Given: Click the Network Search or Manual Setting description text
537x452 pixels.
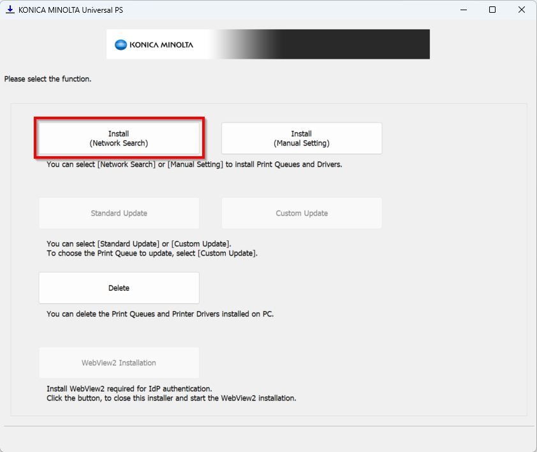Looking at the screenshot, I should (194, 164).
